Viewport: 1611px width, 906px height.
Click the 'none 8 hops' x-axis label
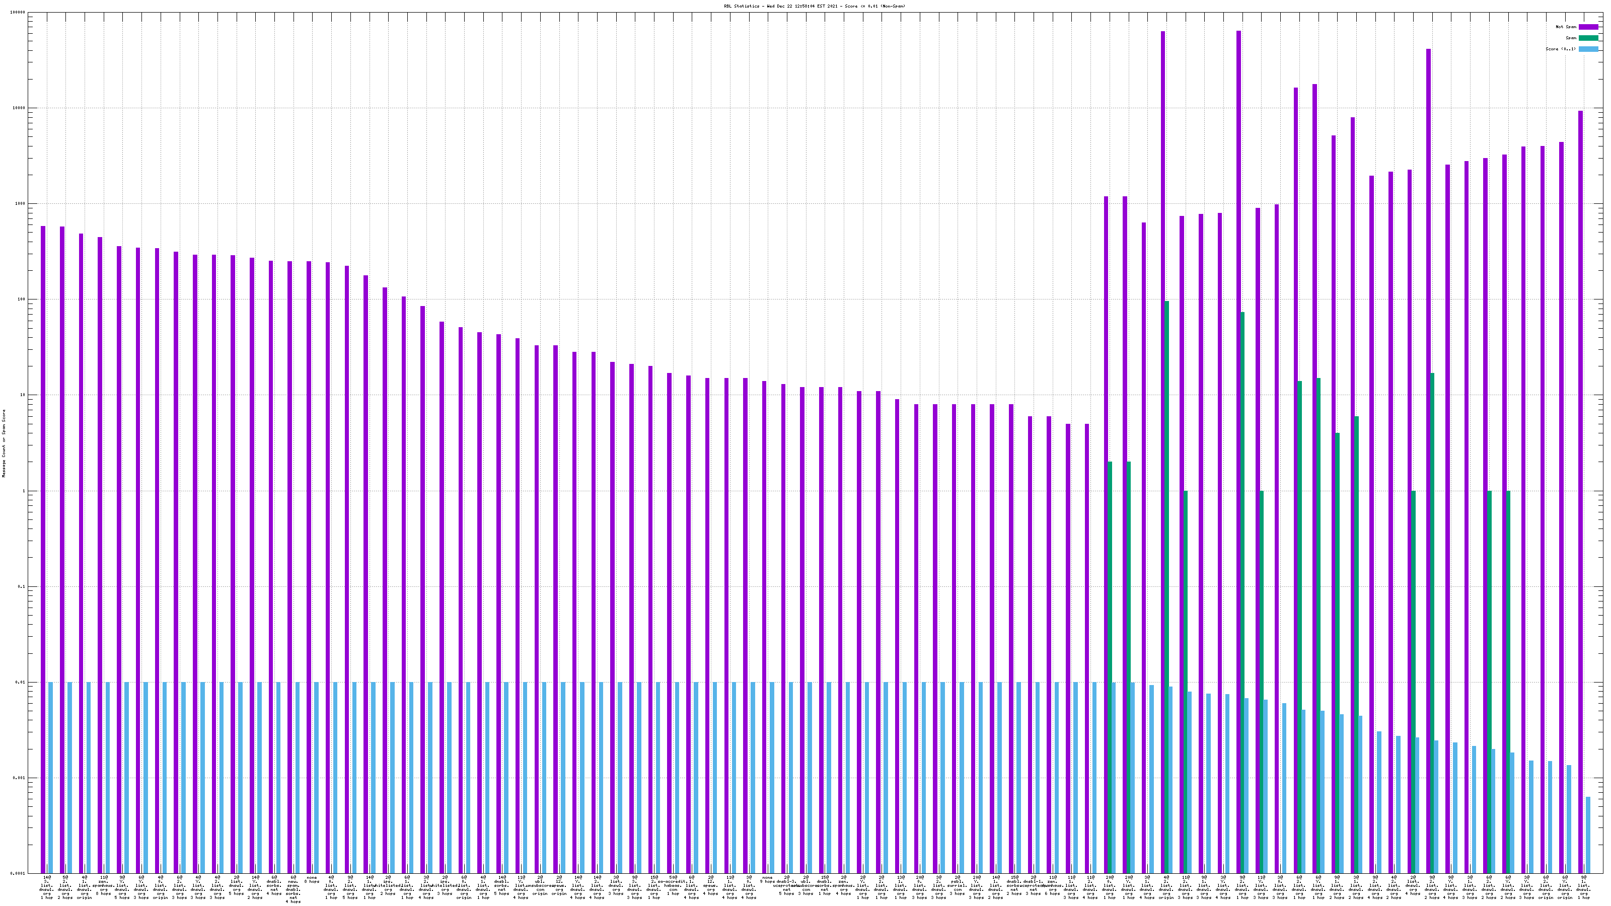coord(312,880)
